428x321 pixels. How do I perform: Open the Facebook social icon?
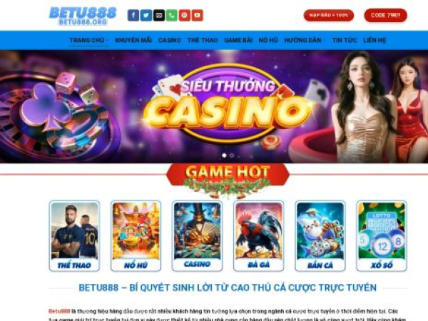pos(133,15)
